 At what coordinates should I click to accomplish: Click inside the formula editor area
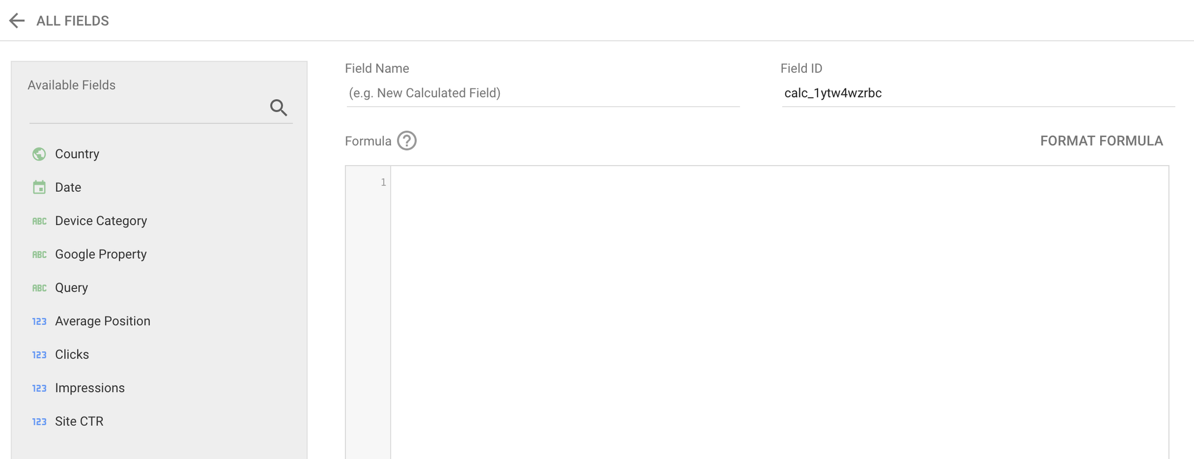pyautogui.click(x=779, y=312)
